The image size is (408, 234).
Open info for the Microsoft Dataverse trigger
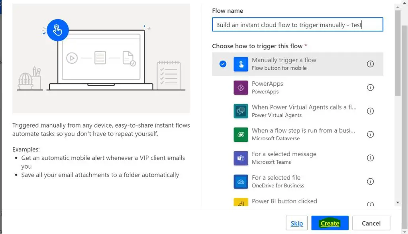coord(370,134)
